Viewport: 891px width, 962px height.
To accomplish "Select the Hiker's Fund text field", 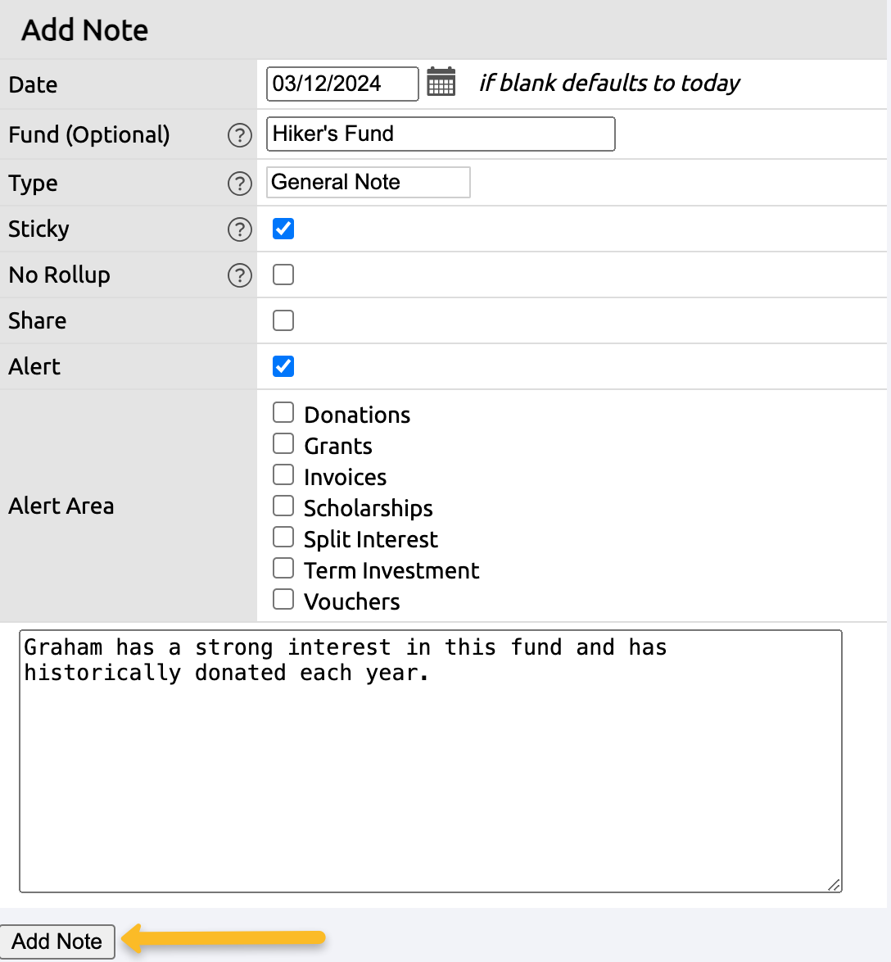I will point(440,134).
